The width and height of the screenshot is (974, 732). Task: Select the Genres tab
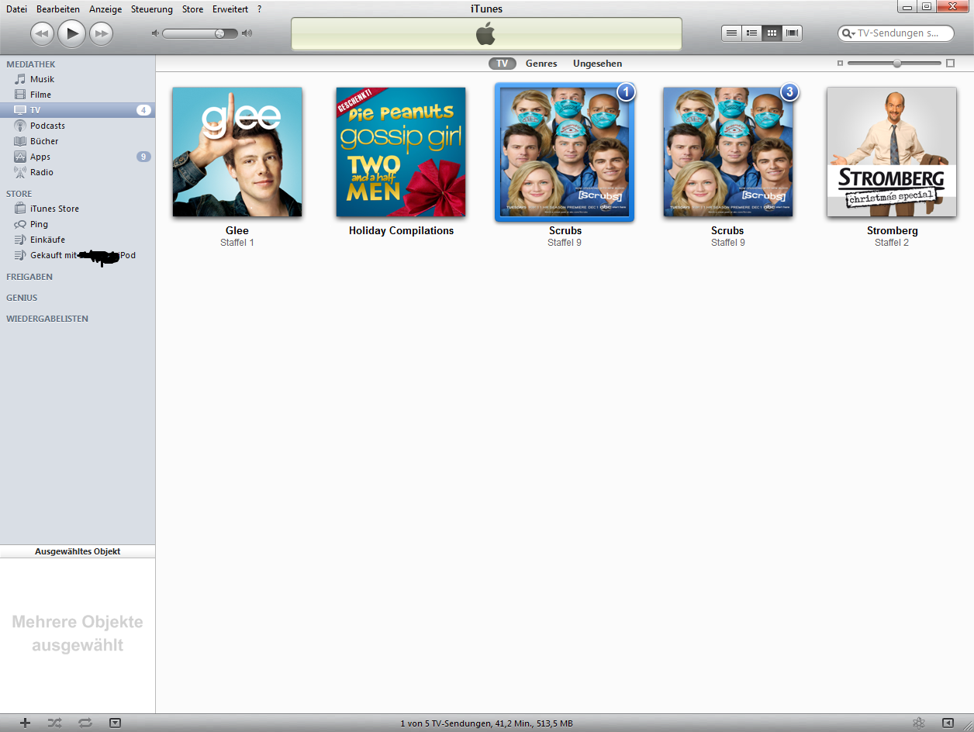point(541,64)
